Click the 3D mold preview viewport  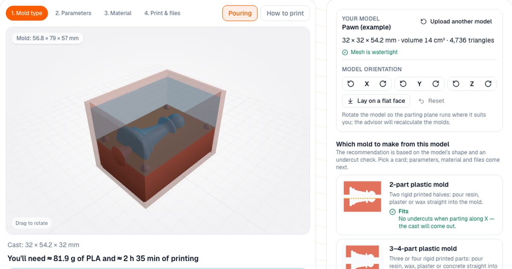[x=158, y=131]
